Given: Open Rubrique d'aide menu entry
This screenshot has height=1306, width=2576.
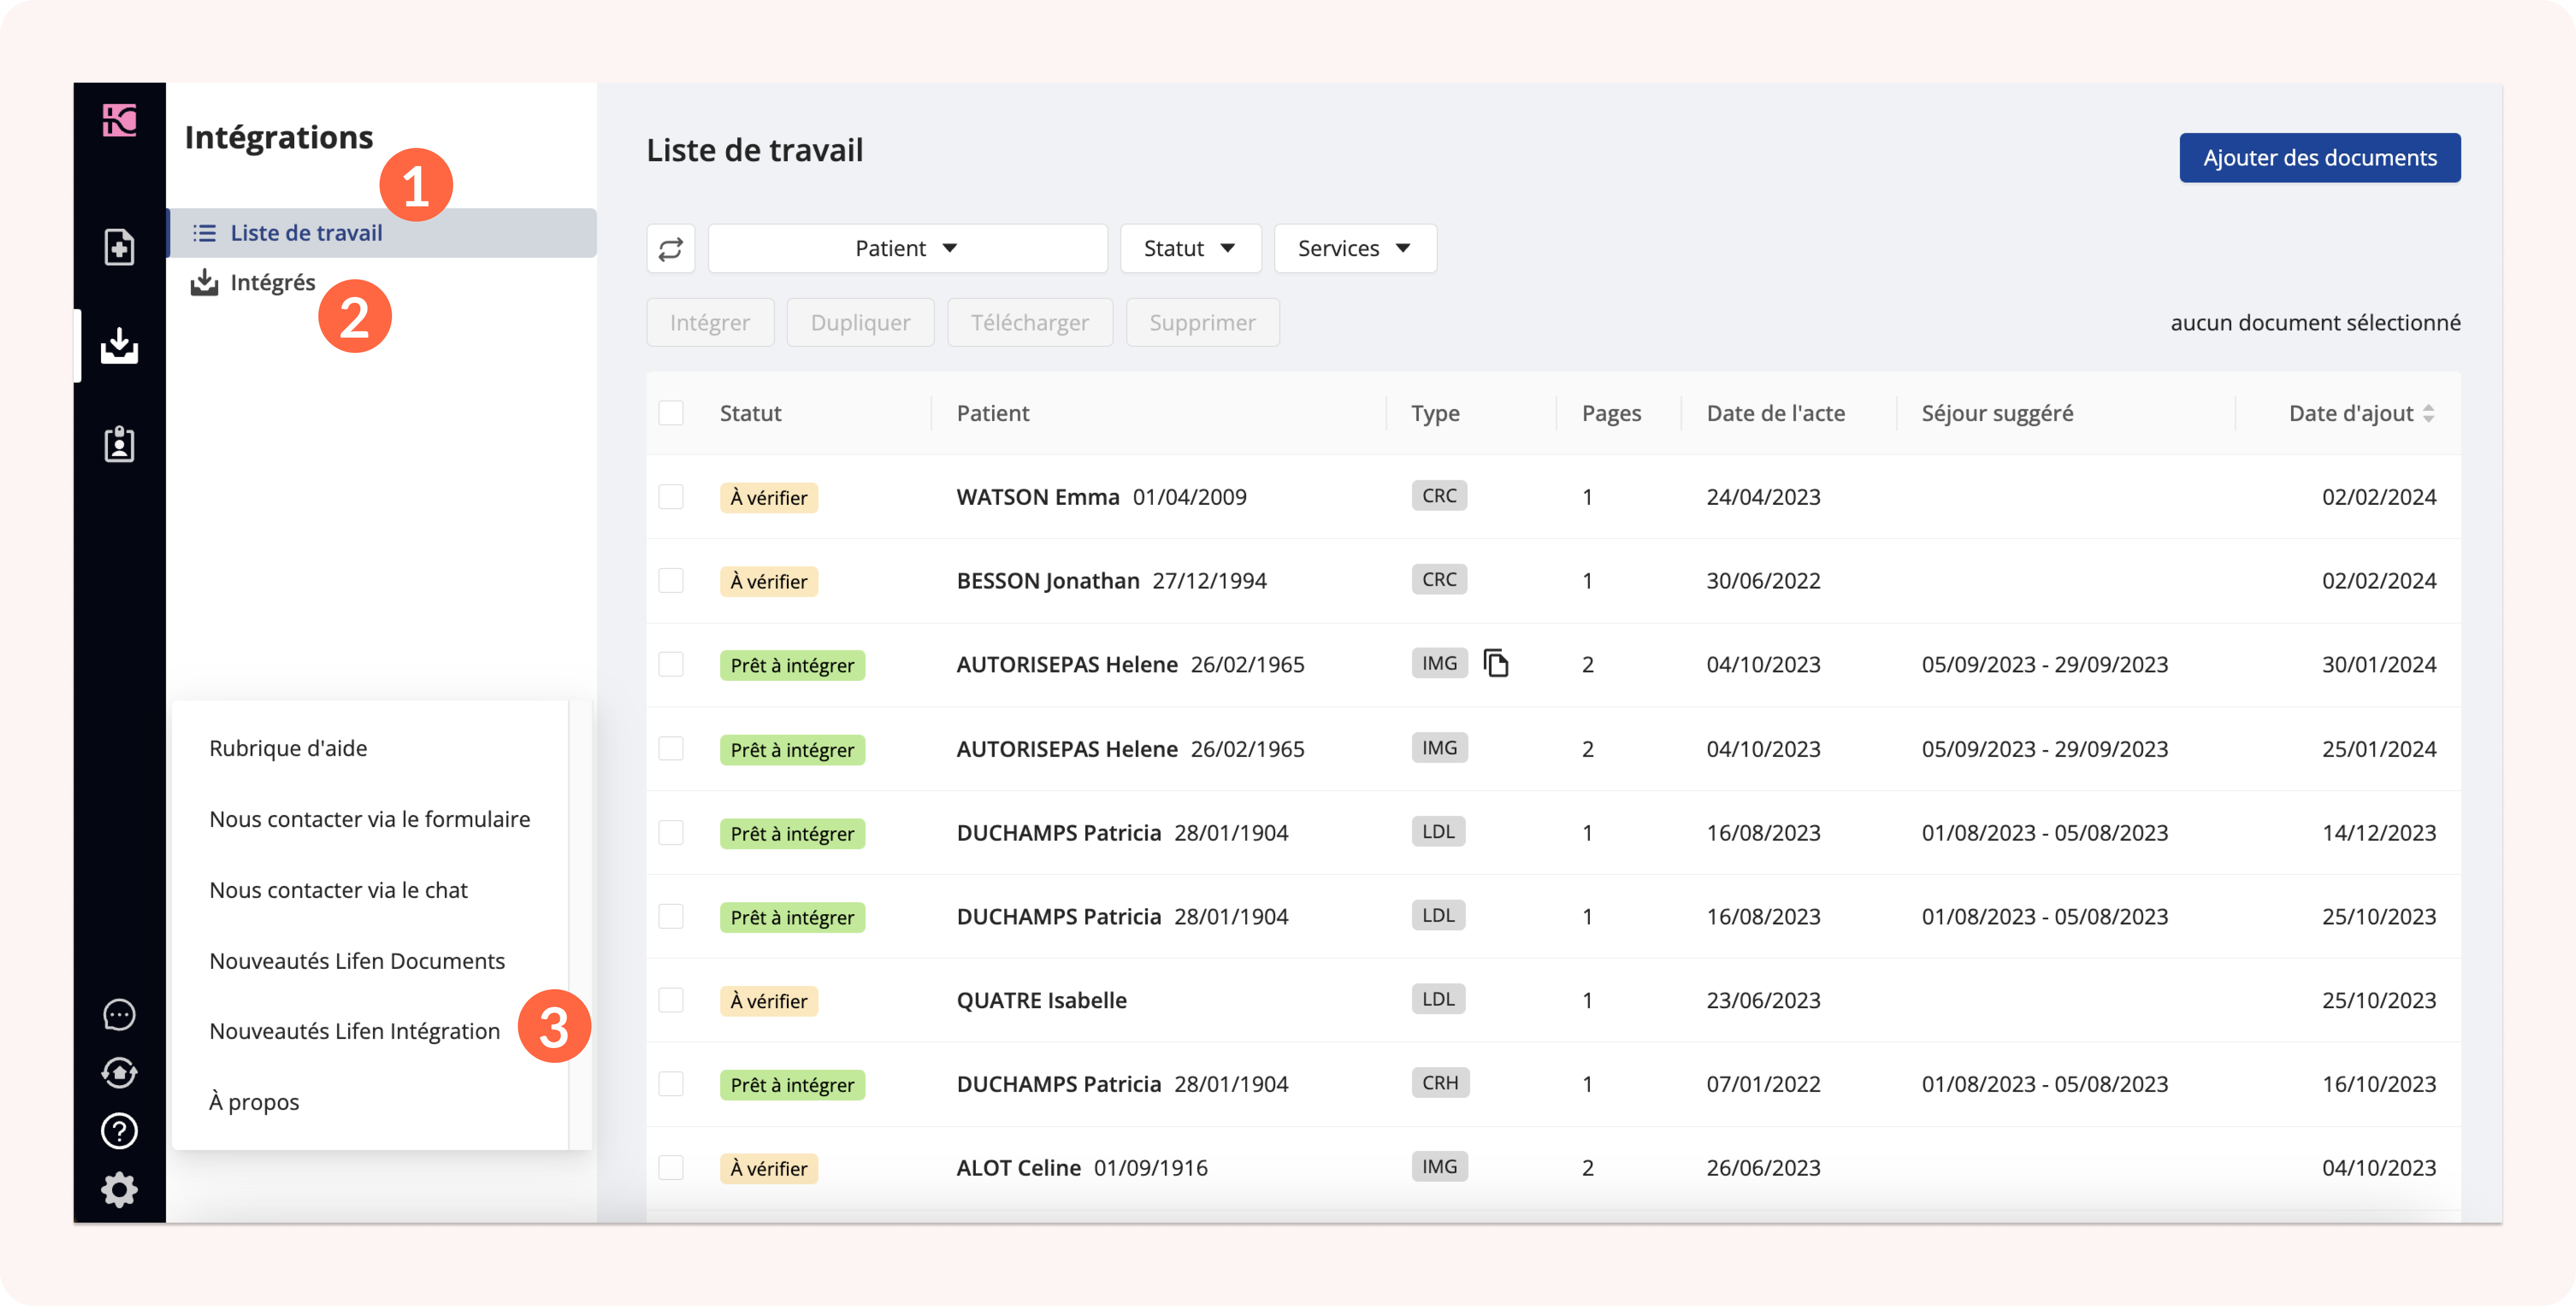Looking at the screenshot, I should coord(288,748).
